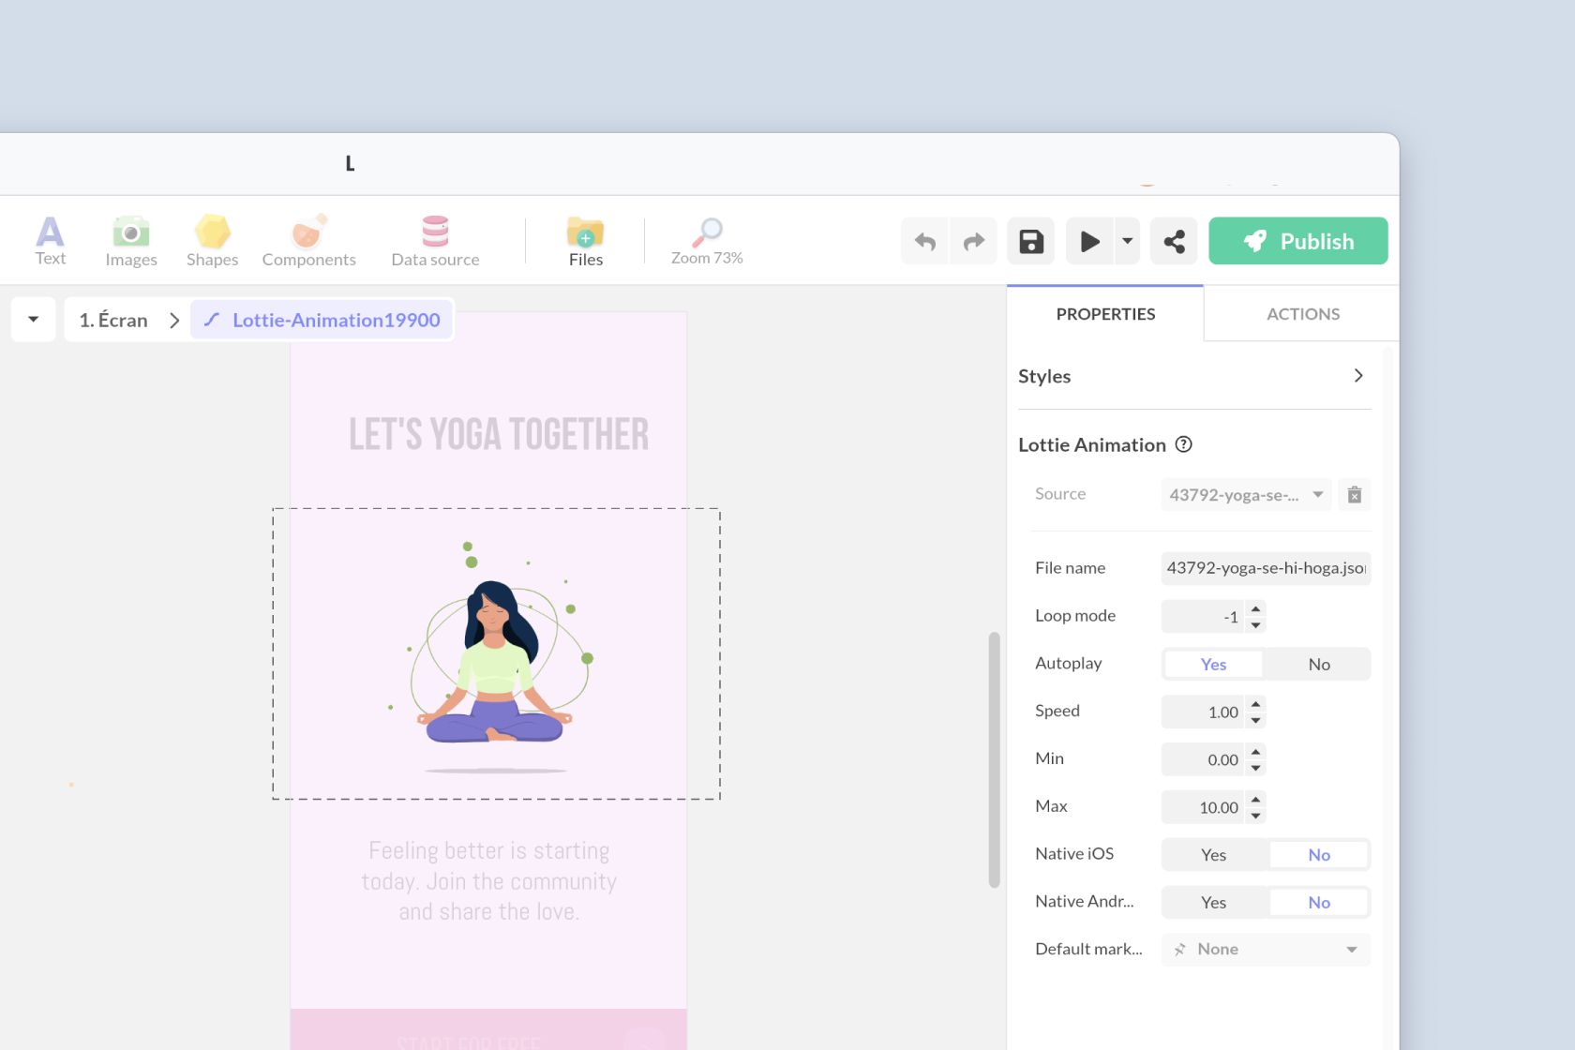Click the Écran breadcrumb item

pos(112,320)
